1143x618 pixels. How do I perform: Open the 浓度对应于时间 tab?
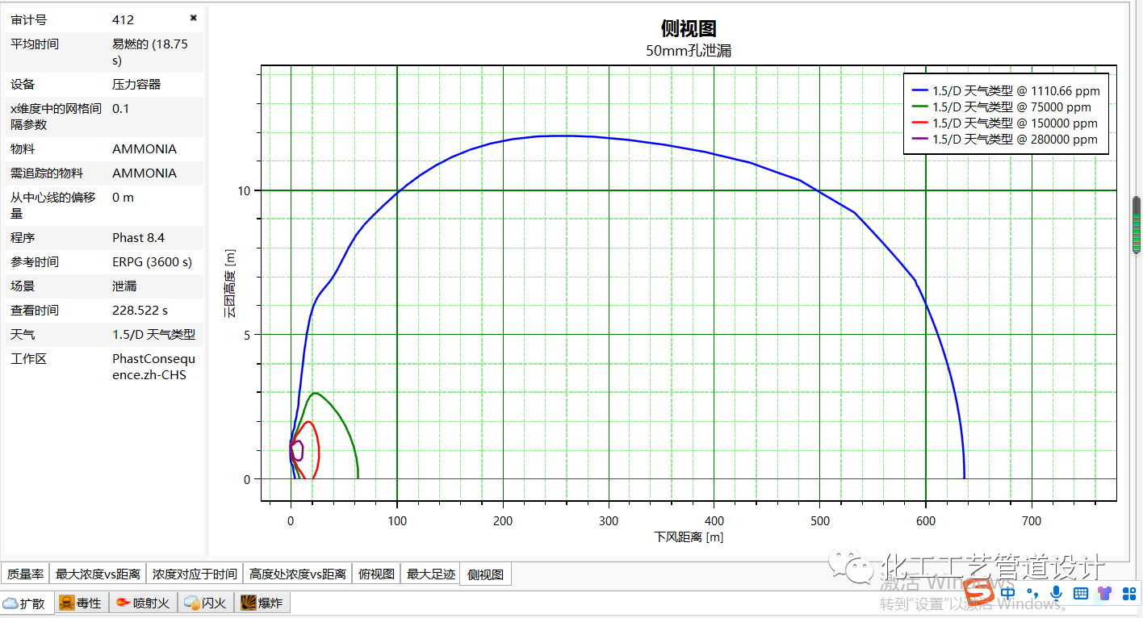point(195,574)
